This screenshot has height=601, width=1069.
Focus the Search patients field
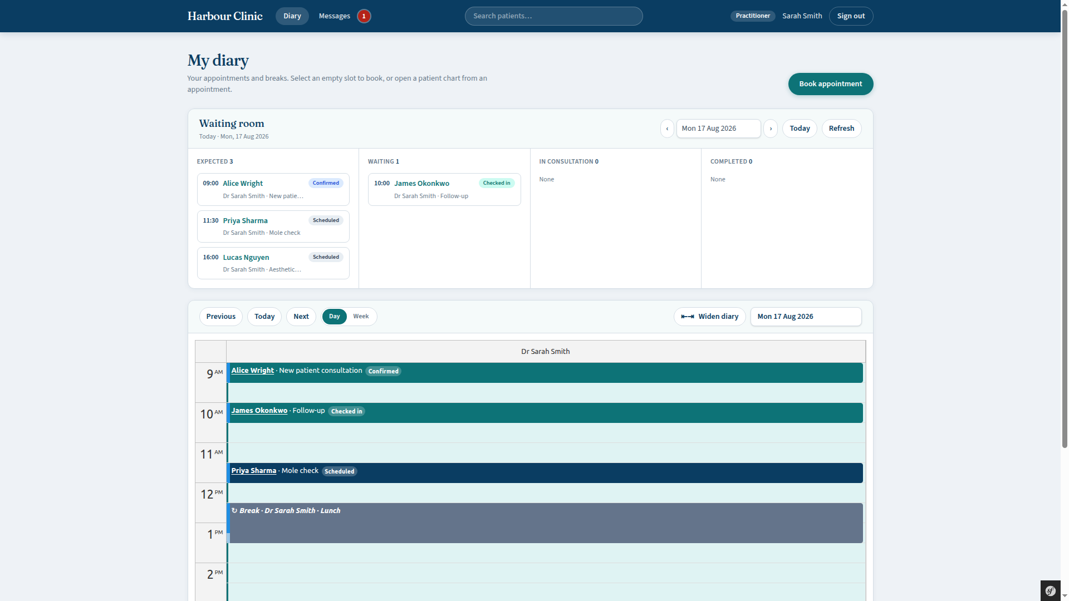553,16
